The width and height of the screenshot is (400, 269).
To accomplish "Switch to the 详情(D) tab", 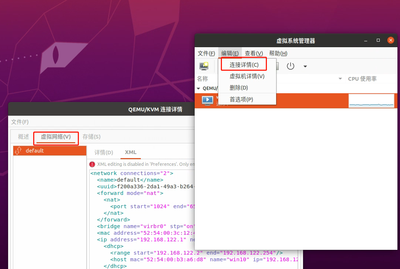I will point(103,152).
